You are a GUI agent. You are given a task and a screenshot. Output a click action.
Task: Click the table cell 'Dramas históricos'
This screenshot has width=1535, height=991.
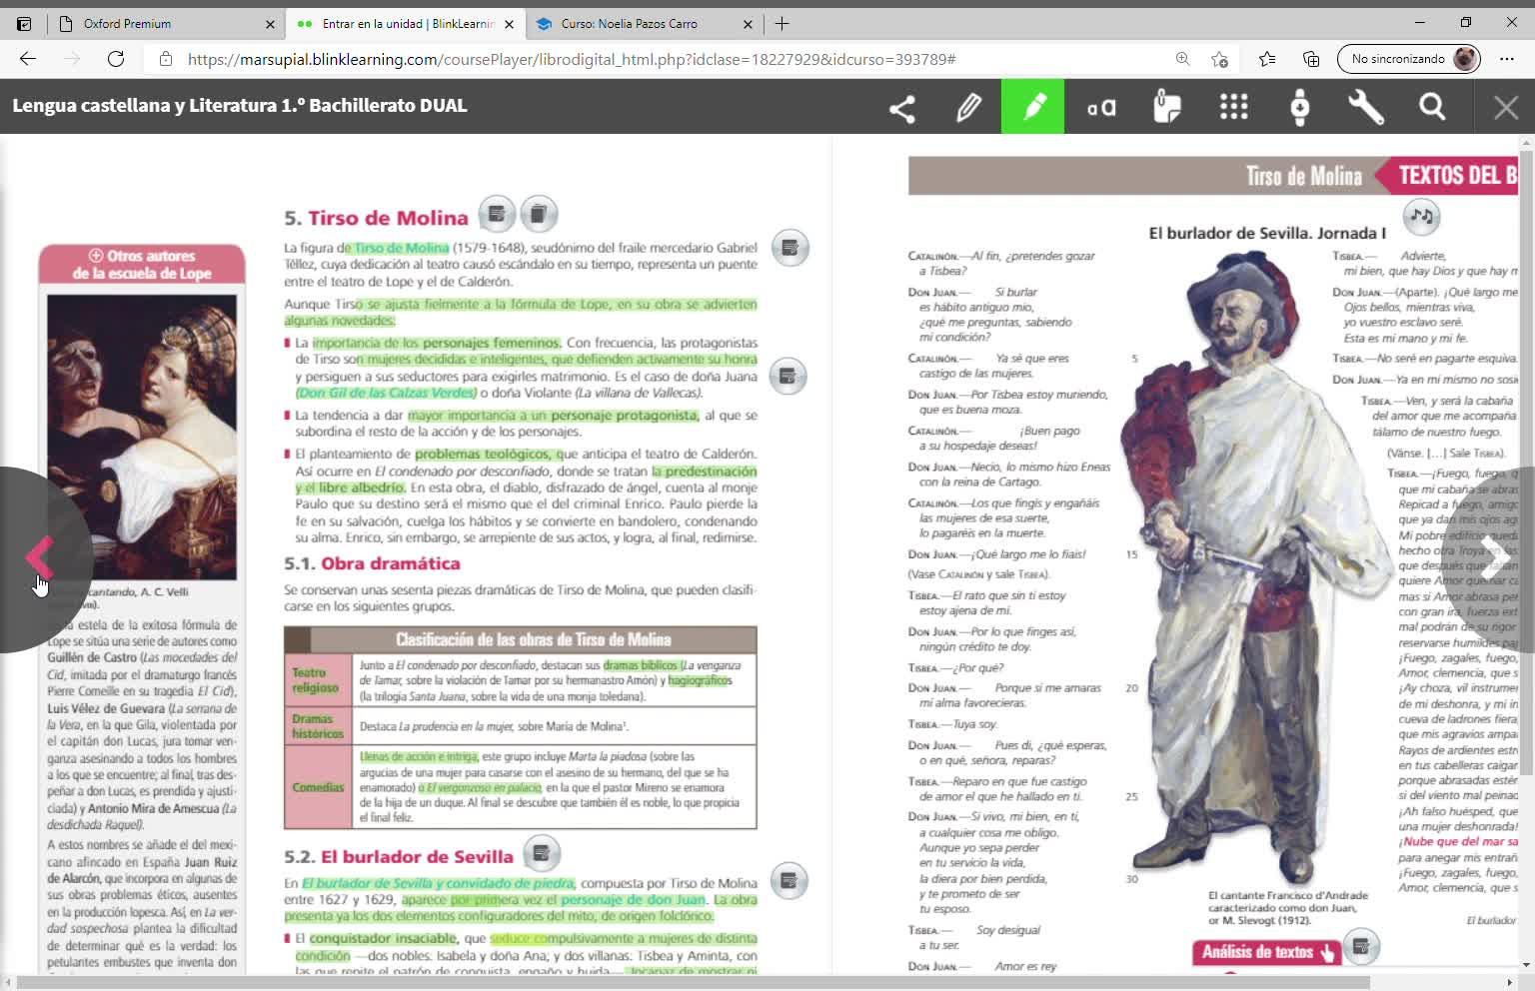tap(317, 726)
